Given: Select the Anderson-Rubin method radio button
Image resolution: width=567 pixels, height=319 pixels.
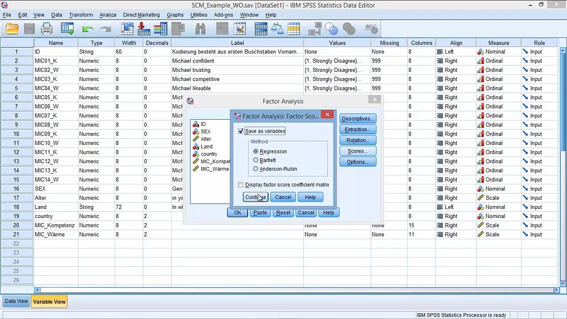Looking at the screenshot, I should [x=256, y=169].
